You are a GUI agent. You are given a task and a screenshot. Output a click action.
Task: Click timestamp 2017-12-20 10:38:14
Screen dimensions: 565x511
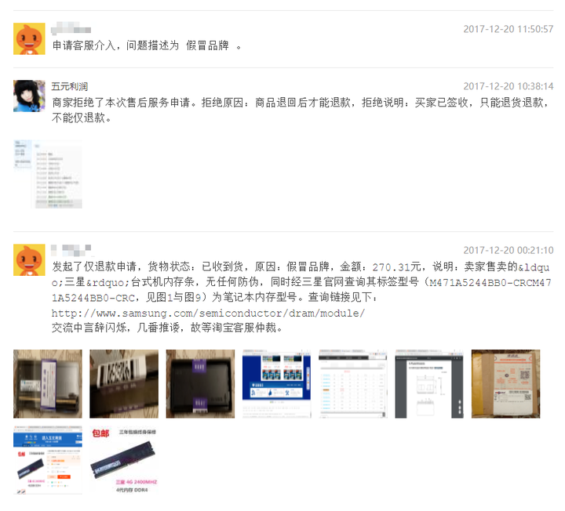pyautogui.click(x=508, y=86)
